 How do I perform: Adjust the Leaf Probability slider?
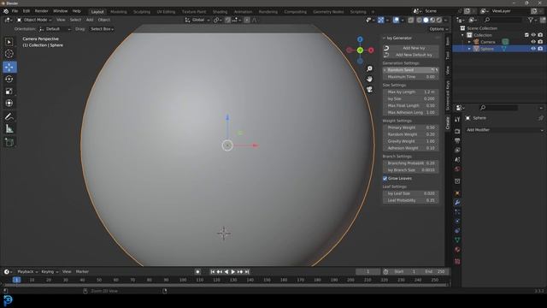click(410, 200)
